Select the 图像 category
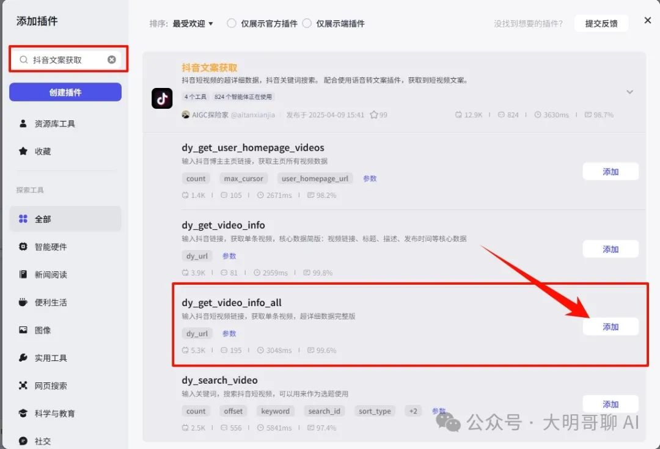Viewport: 660px width, 449px height. click(x=65, y=330)
